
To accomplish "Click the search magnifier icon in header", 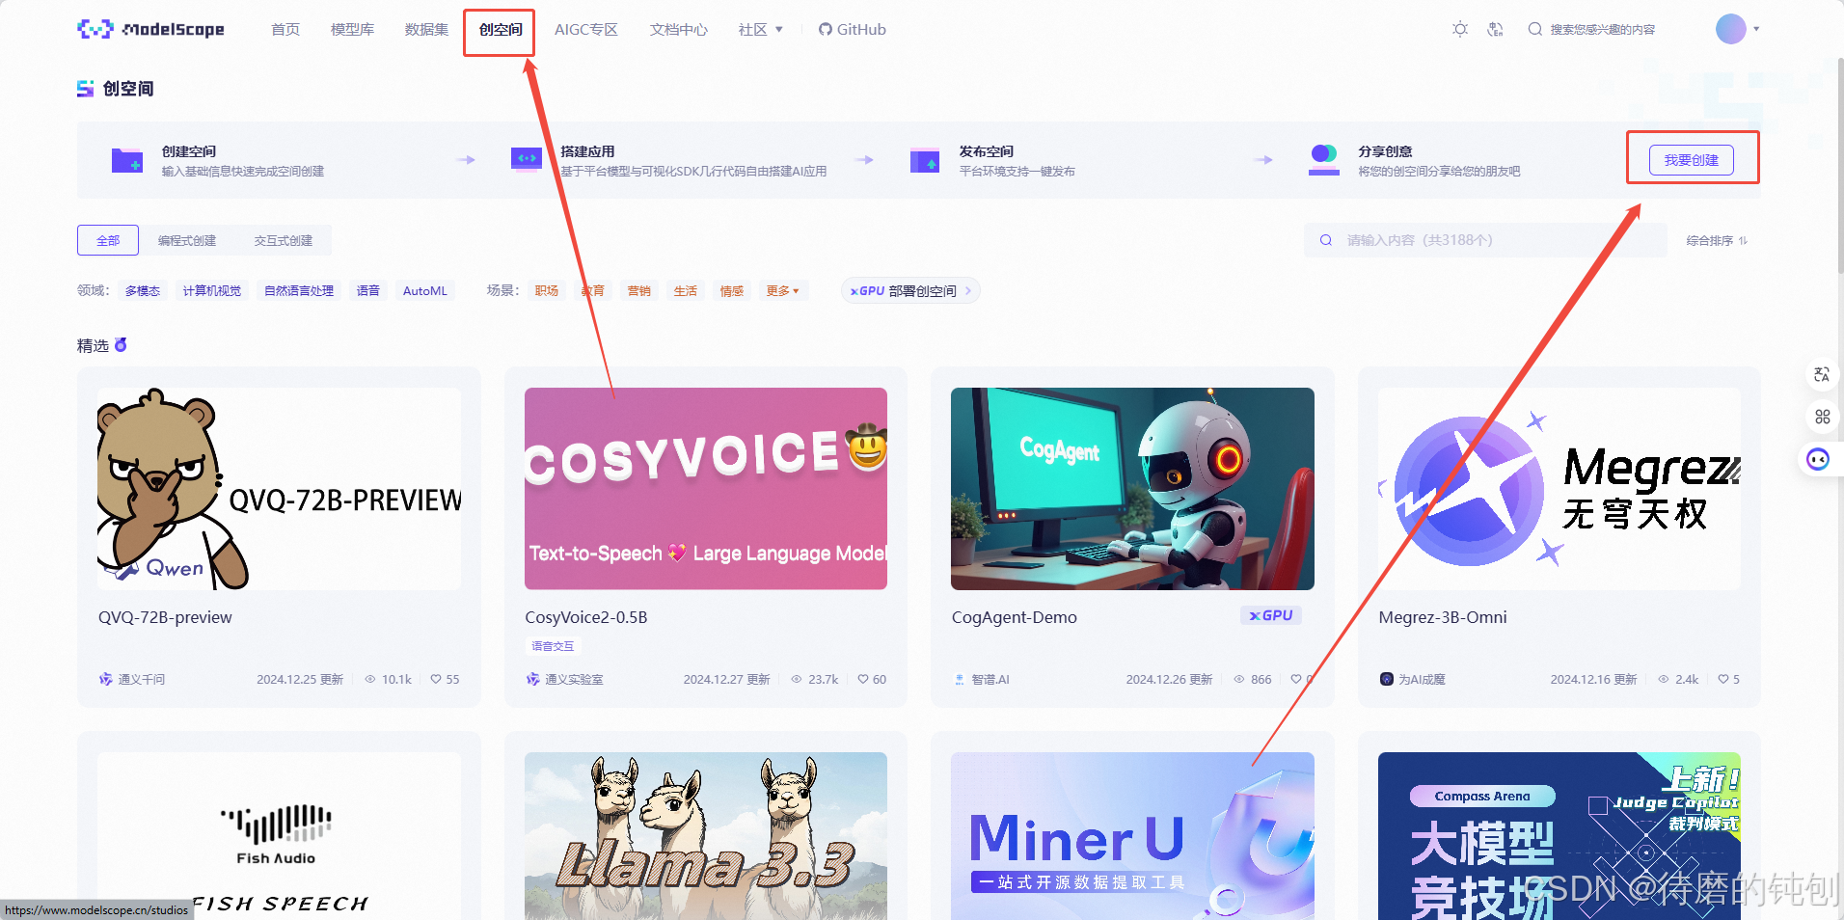I will coord(1534,29).
